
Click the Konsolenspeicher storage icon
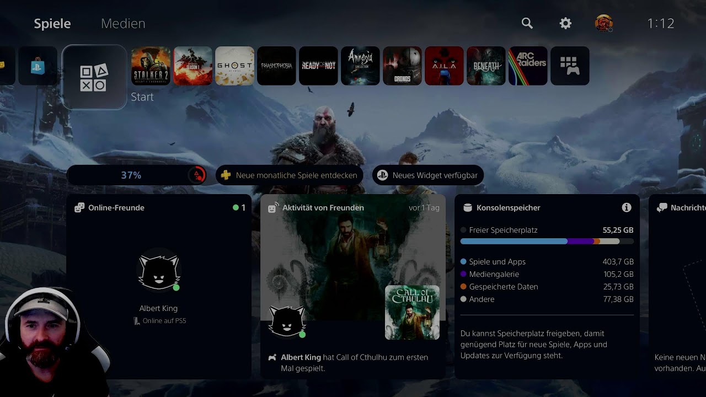point(468,208)
